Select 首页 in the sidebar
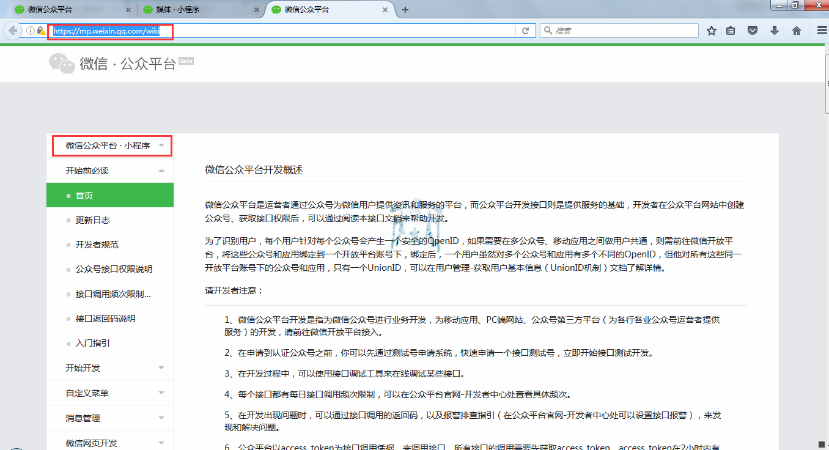Viewport: 829px width, 450px height. (110, 196)
